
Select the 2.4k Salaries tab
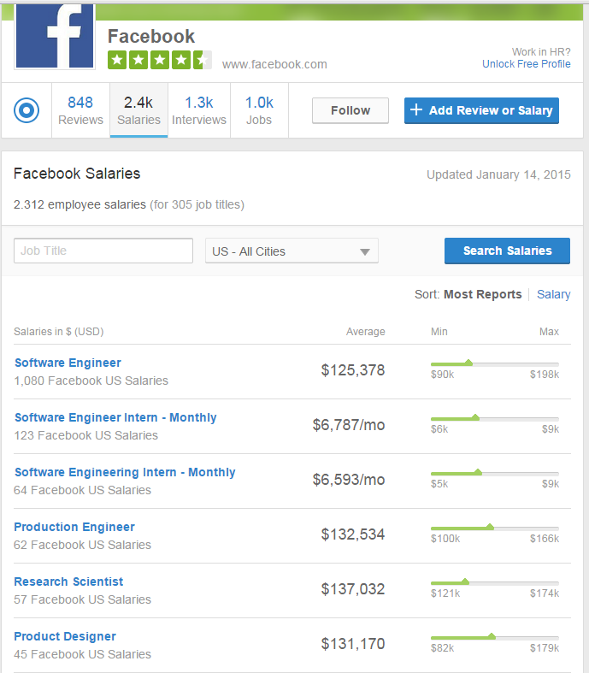[138, 110]
